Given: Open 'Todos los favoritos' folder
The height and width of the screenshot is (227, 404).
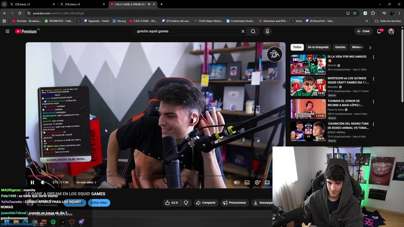Looking at the screenshot, I should point(388,21).
